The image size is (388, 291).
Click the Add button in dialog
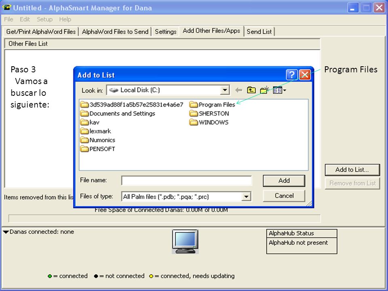[x=284, y=181]
